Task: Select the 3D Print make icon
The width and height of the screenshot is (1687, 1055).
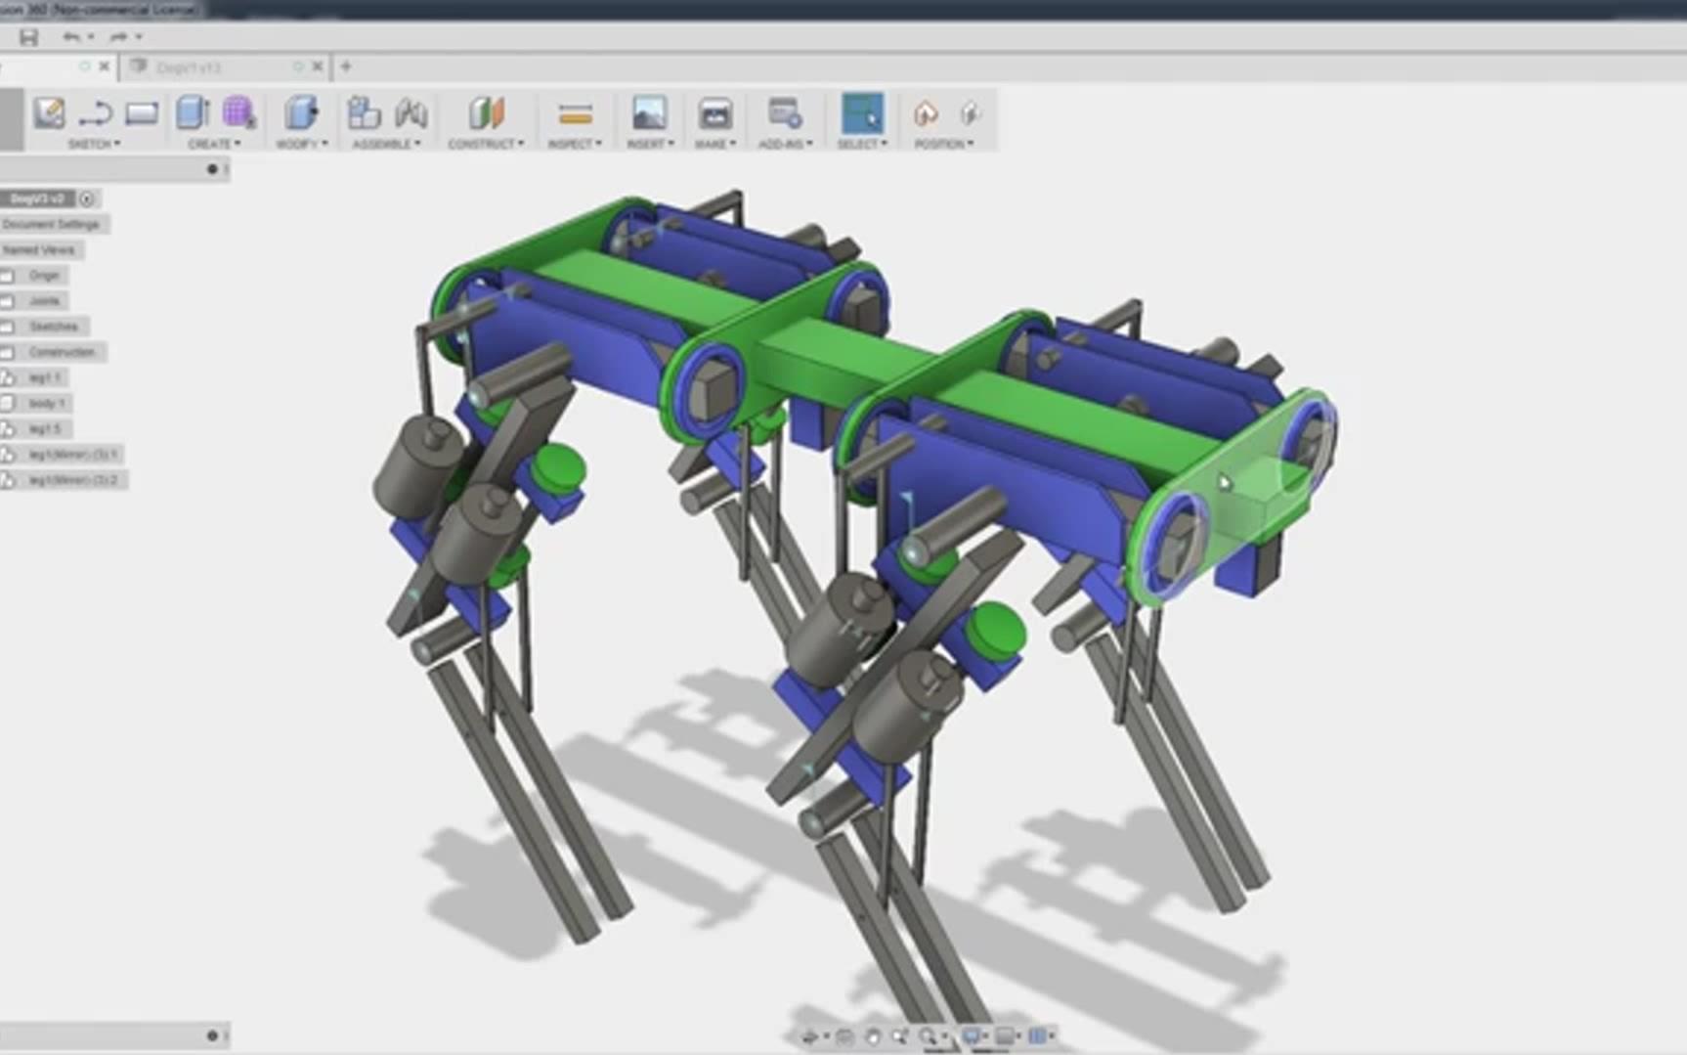Action: 714,113
